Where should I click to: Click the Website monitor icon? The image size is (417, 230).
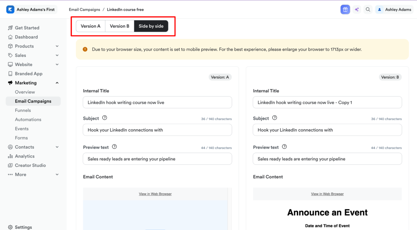coord(10,64)
